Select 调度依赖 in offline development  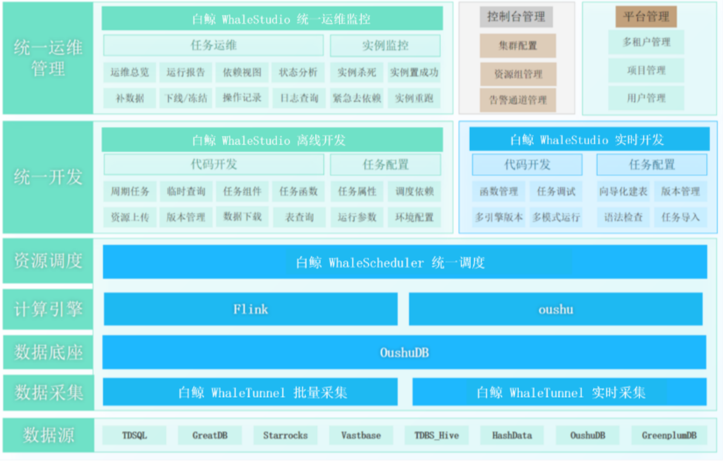[x=414, y=191]
